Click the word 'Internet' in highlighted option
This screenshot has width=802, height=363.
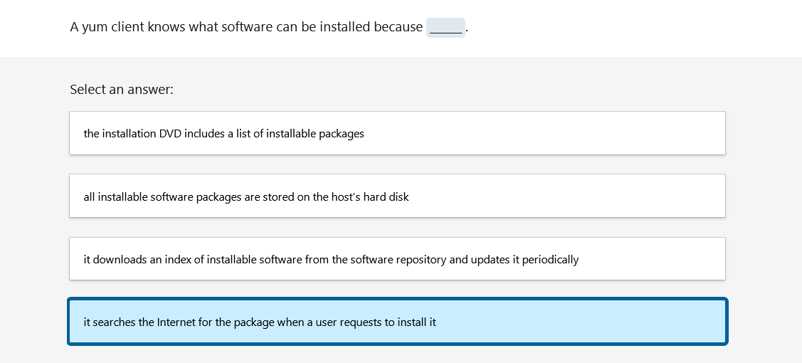pyautogui.click(x=176, y=322)
